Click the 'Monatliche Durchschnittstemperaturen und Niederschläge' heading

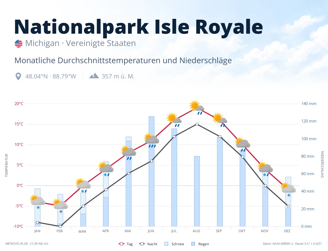click(123, 60)
